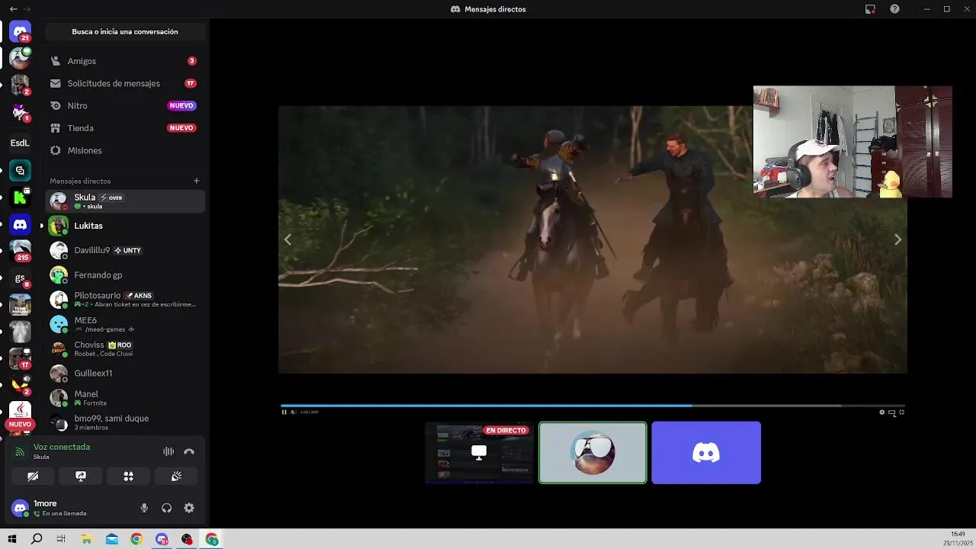Select the sunglasses avatar participant tile
976x549 pixels.
pyautogui.click(x=592, y=452)
